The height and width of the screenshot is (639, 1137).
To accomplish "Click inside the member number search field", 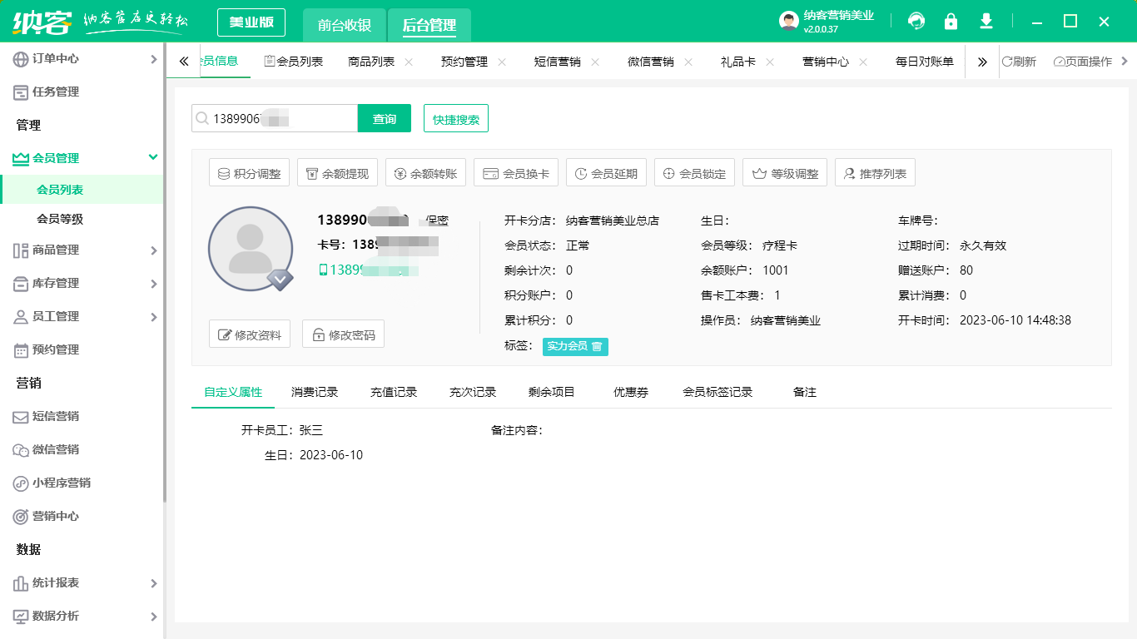I will (275, 118).
